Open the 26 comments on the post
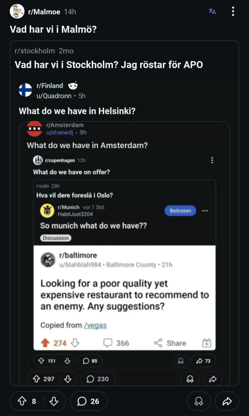The image size is (249, 416). point(88,401)
